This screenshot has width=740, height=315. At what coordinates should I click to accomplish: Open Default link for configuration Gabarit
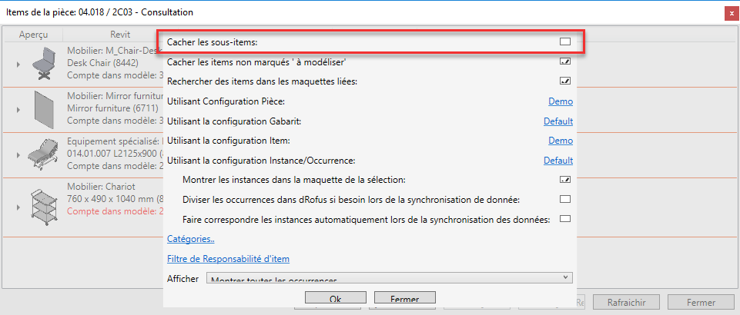point(558,121)
